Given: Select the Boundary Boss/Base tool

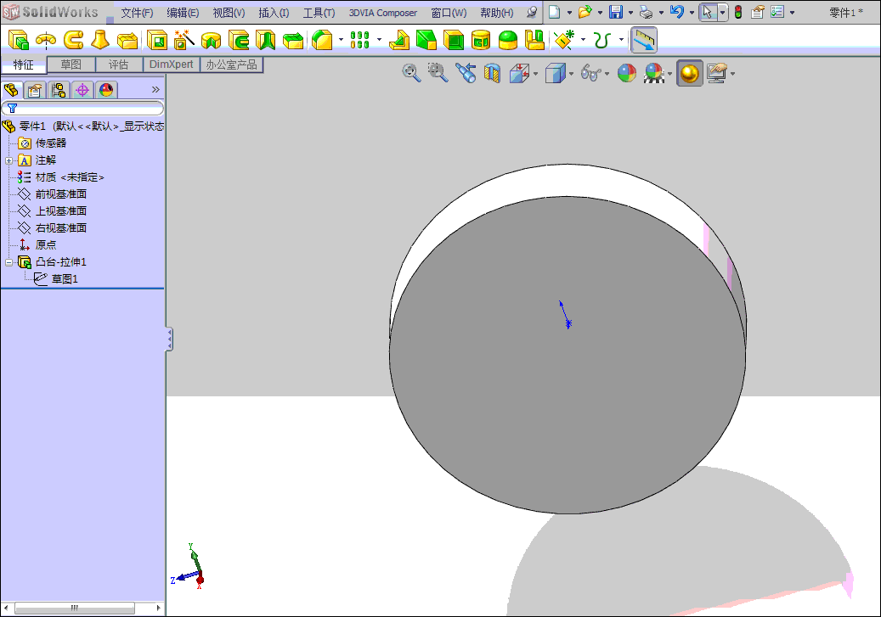Looking at the screenshot, I should [127, 40].
